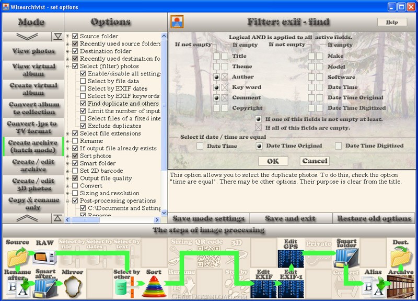Click Save mode settings
The height and width of the screenshot is (301, 418).
[208, 218]
